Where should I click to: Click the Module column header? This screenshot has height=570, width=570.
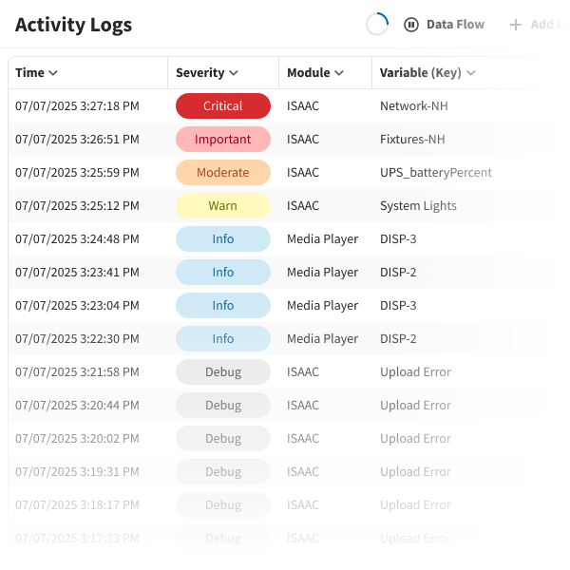pyautogui.click(x=325, y=73)
